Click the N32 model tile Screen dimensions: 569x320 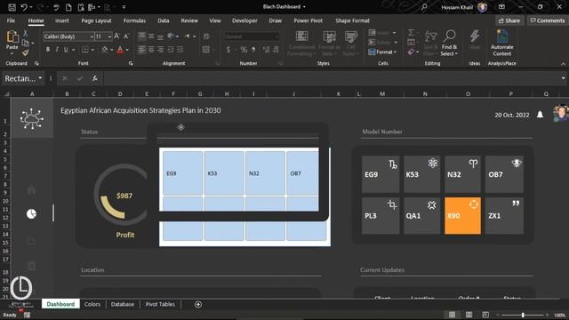(x=462, y=174)
